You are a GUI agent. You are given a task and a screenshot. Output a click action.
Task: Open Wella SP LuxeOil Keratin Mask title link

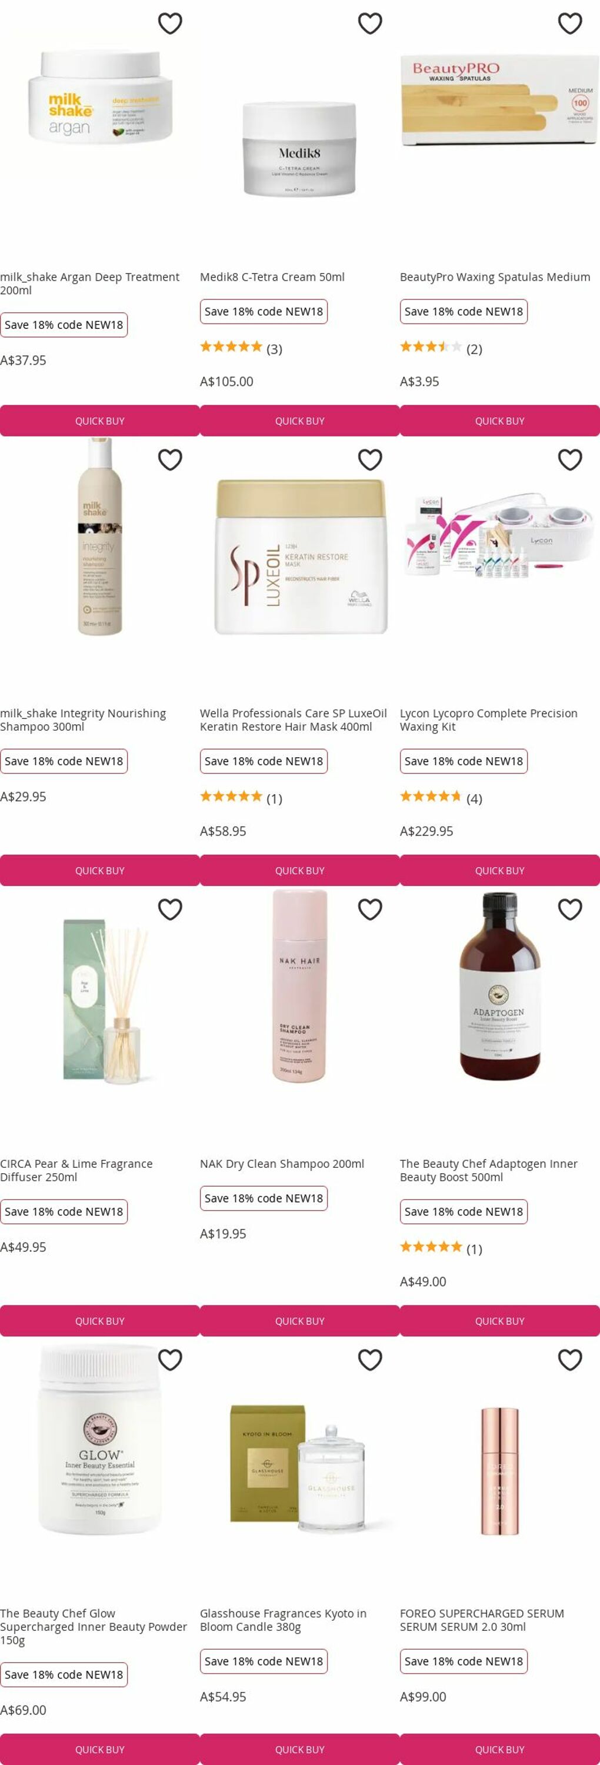[x=293, y=720]
